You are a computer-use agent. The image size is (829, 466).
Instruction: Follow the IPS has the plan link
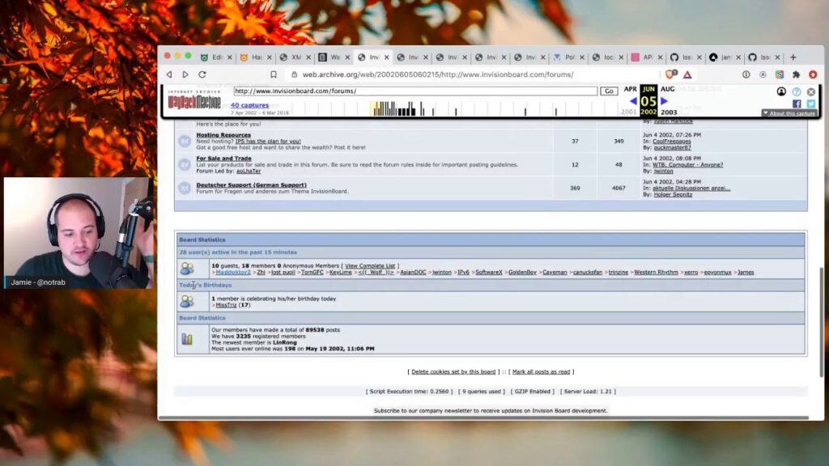point(268,141)
